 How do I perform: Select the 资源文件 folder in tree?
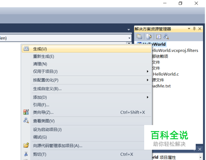158,80
